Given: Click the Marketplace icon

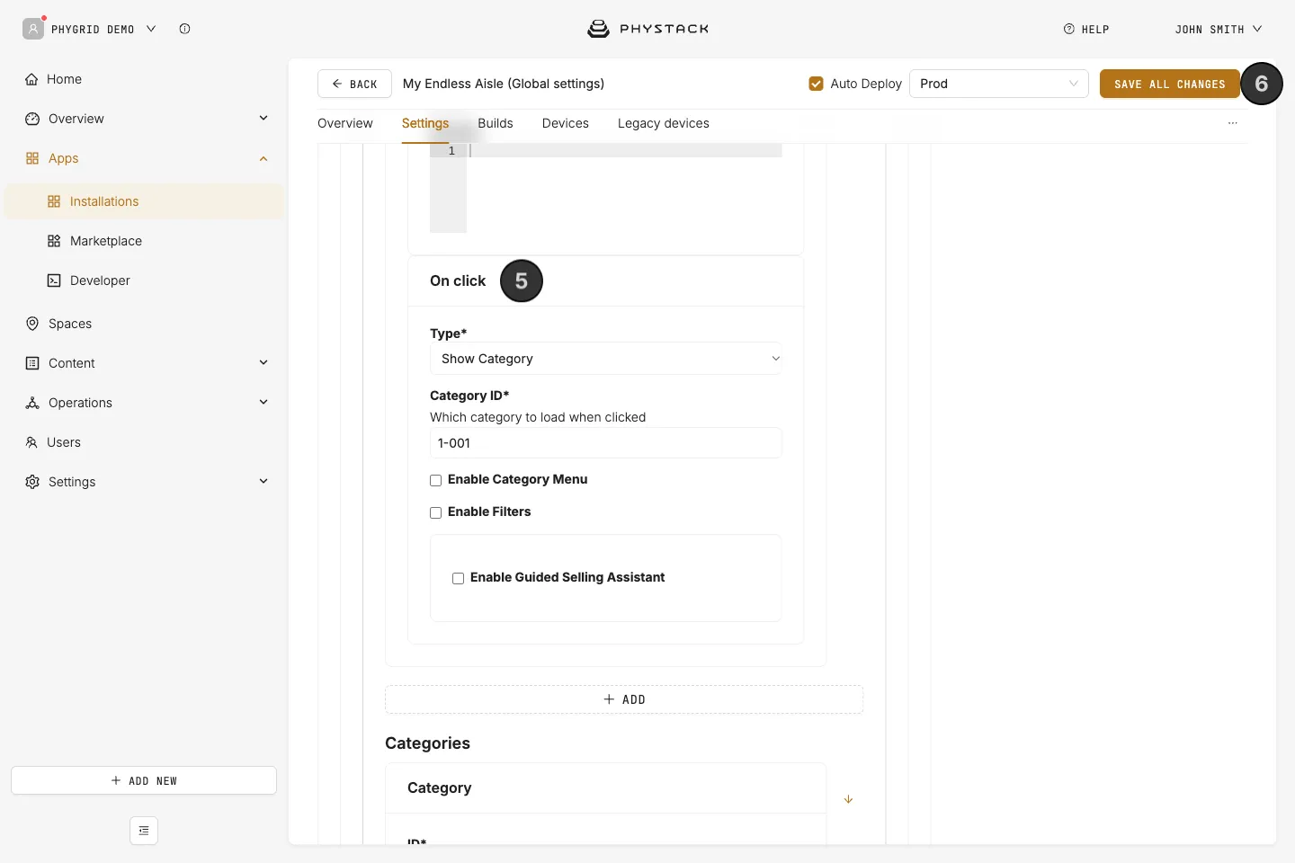Looking at the screenshot, I should 54,241.
